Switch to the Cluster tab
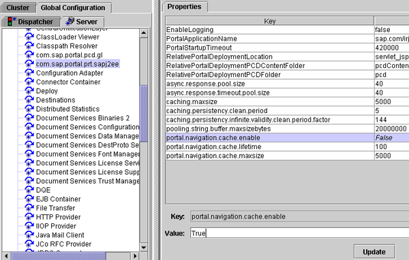This screenshot has width=409, height=260. pyautogui.click(x=18, y=7)
